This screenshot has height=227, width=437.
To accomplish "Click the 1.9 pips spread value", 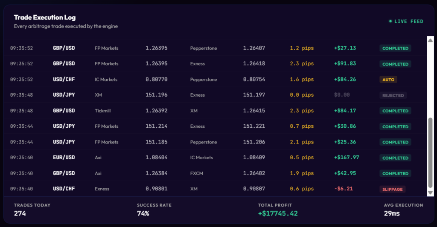I will point(302,173).
